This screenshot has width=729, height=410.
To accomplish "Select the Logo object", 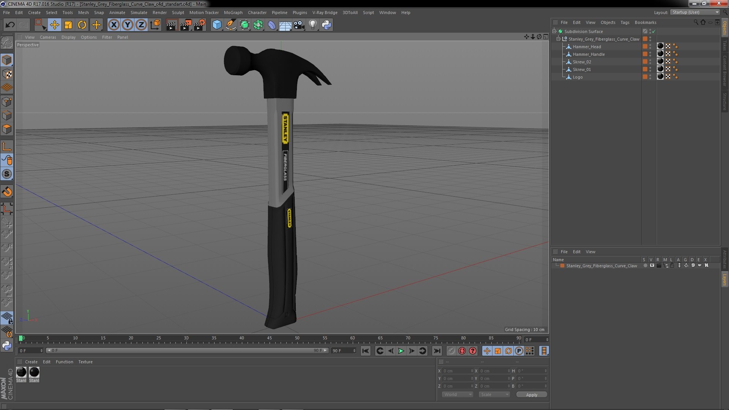I will coord(578,77).
